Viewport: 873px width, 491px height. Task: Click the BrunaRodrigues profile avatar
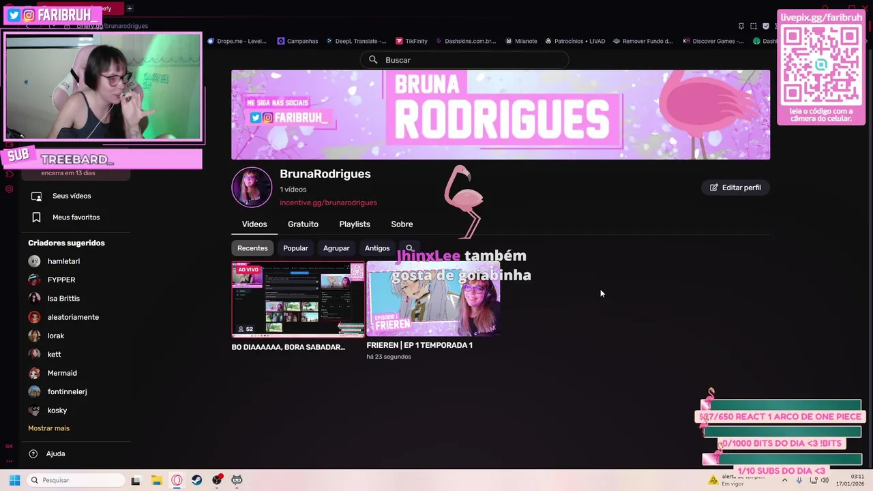click(252, 187)
